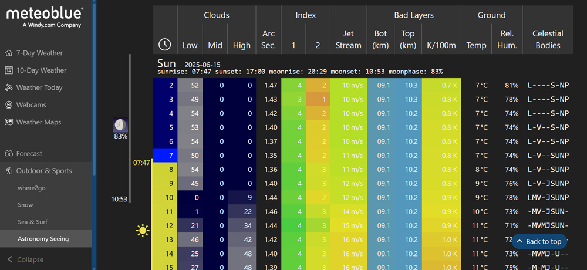The height and width of the screenshot is (270, 587).
Task: Click -MVMJSUN- celestial bodies entry
Action: click(548, 225)
